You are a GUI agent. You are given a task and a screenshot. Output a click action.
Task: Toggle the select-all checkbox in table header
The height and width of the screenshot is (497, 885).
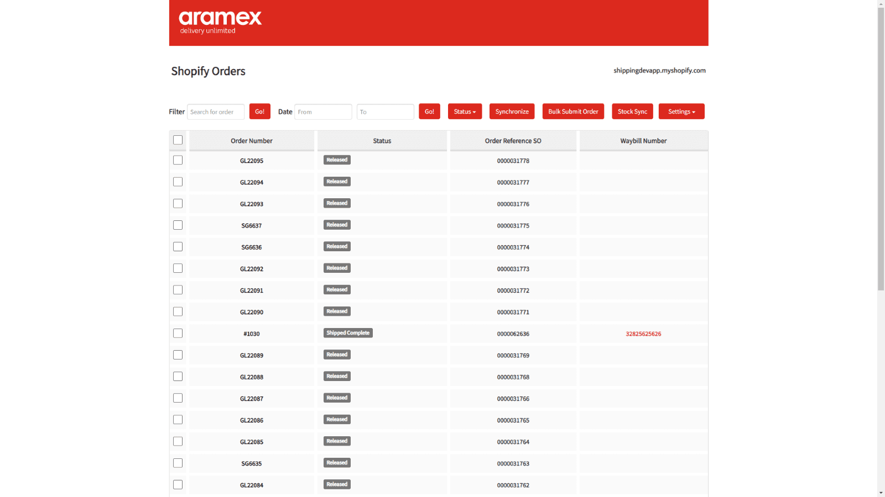pos(178,140)
